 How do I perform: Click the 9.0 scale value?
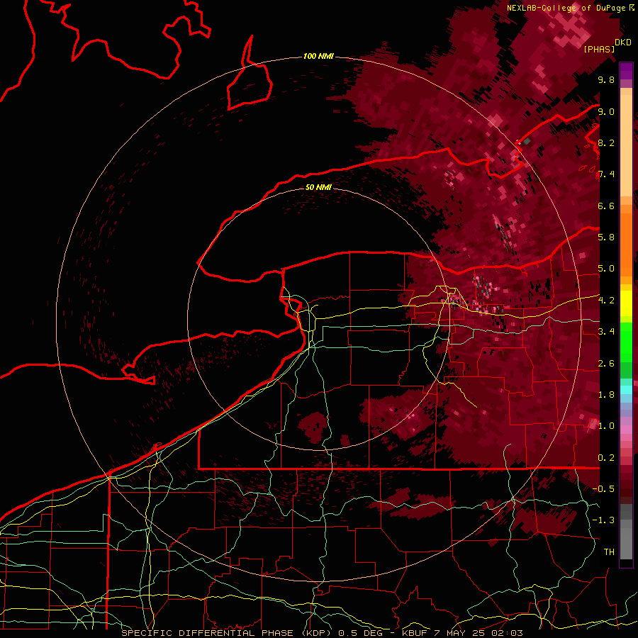606,112
